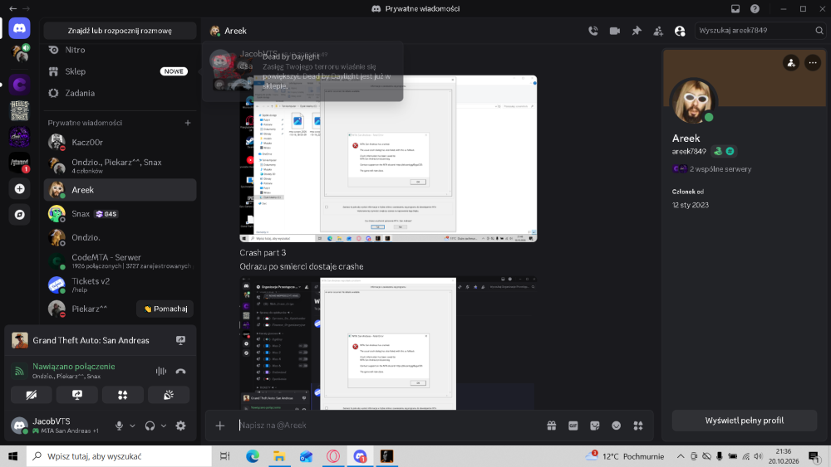831x467 pixels.
Task: Open the emoji picker
Action: click(617, 426)
